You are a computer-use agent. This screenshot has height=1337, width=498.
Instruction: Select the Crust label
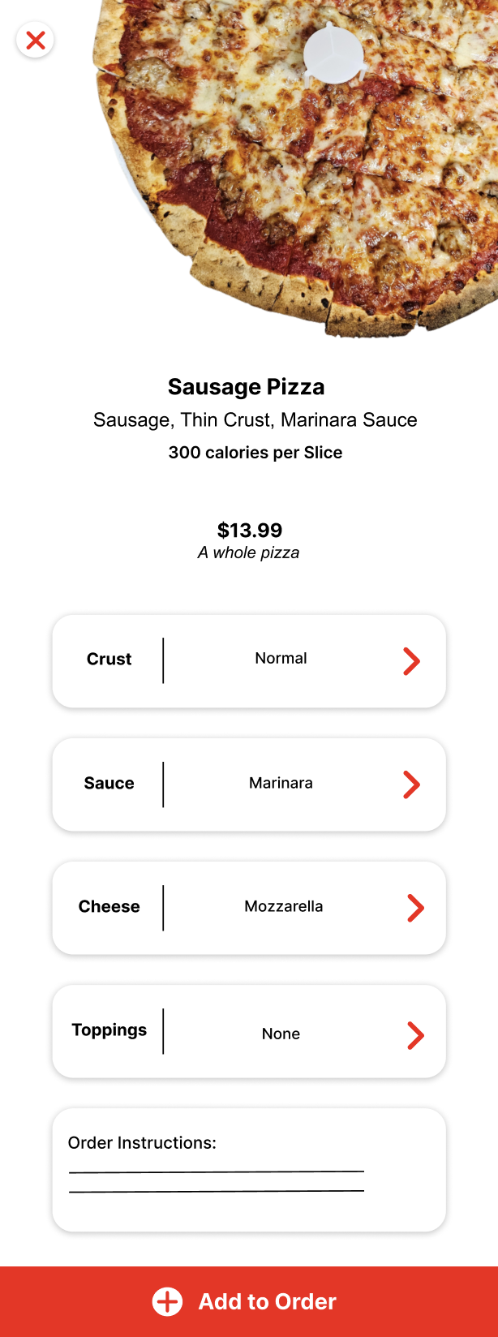pyautogui.click(x=109, y=660)
